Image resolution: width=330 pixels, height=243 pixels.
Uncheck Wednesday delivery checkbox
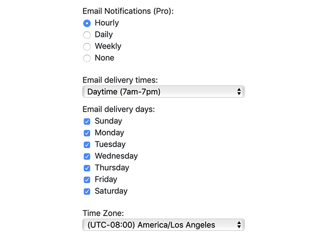[87, 156]
